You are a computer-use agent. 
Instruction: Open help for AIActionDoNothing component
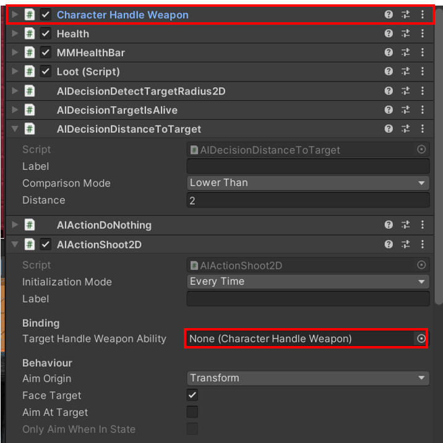click(x=389, y=225)
